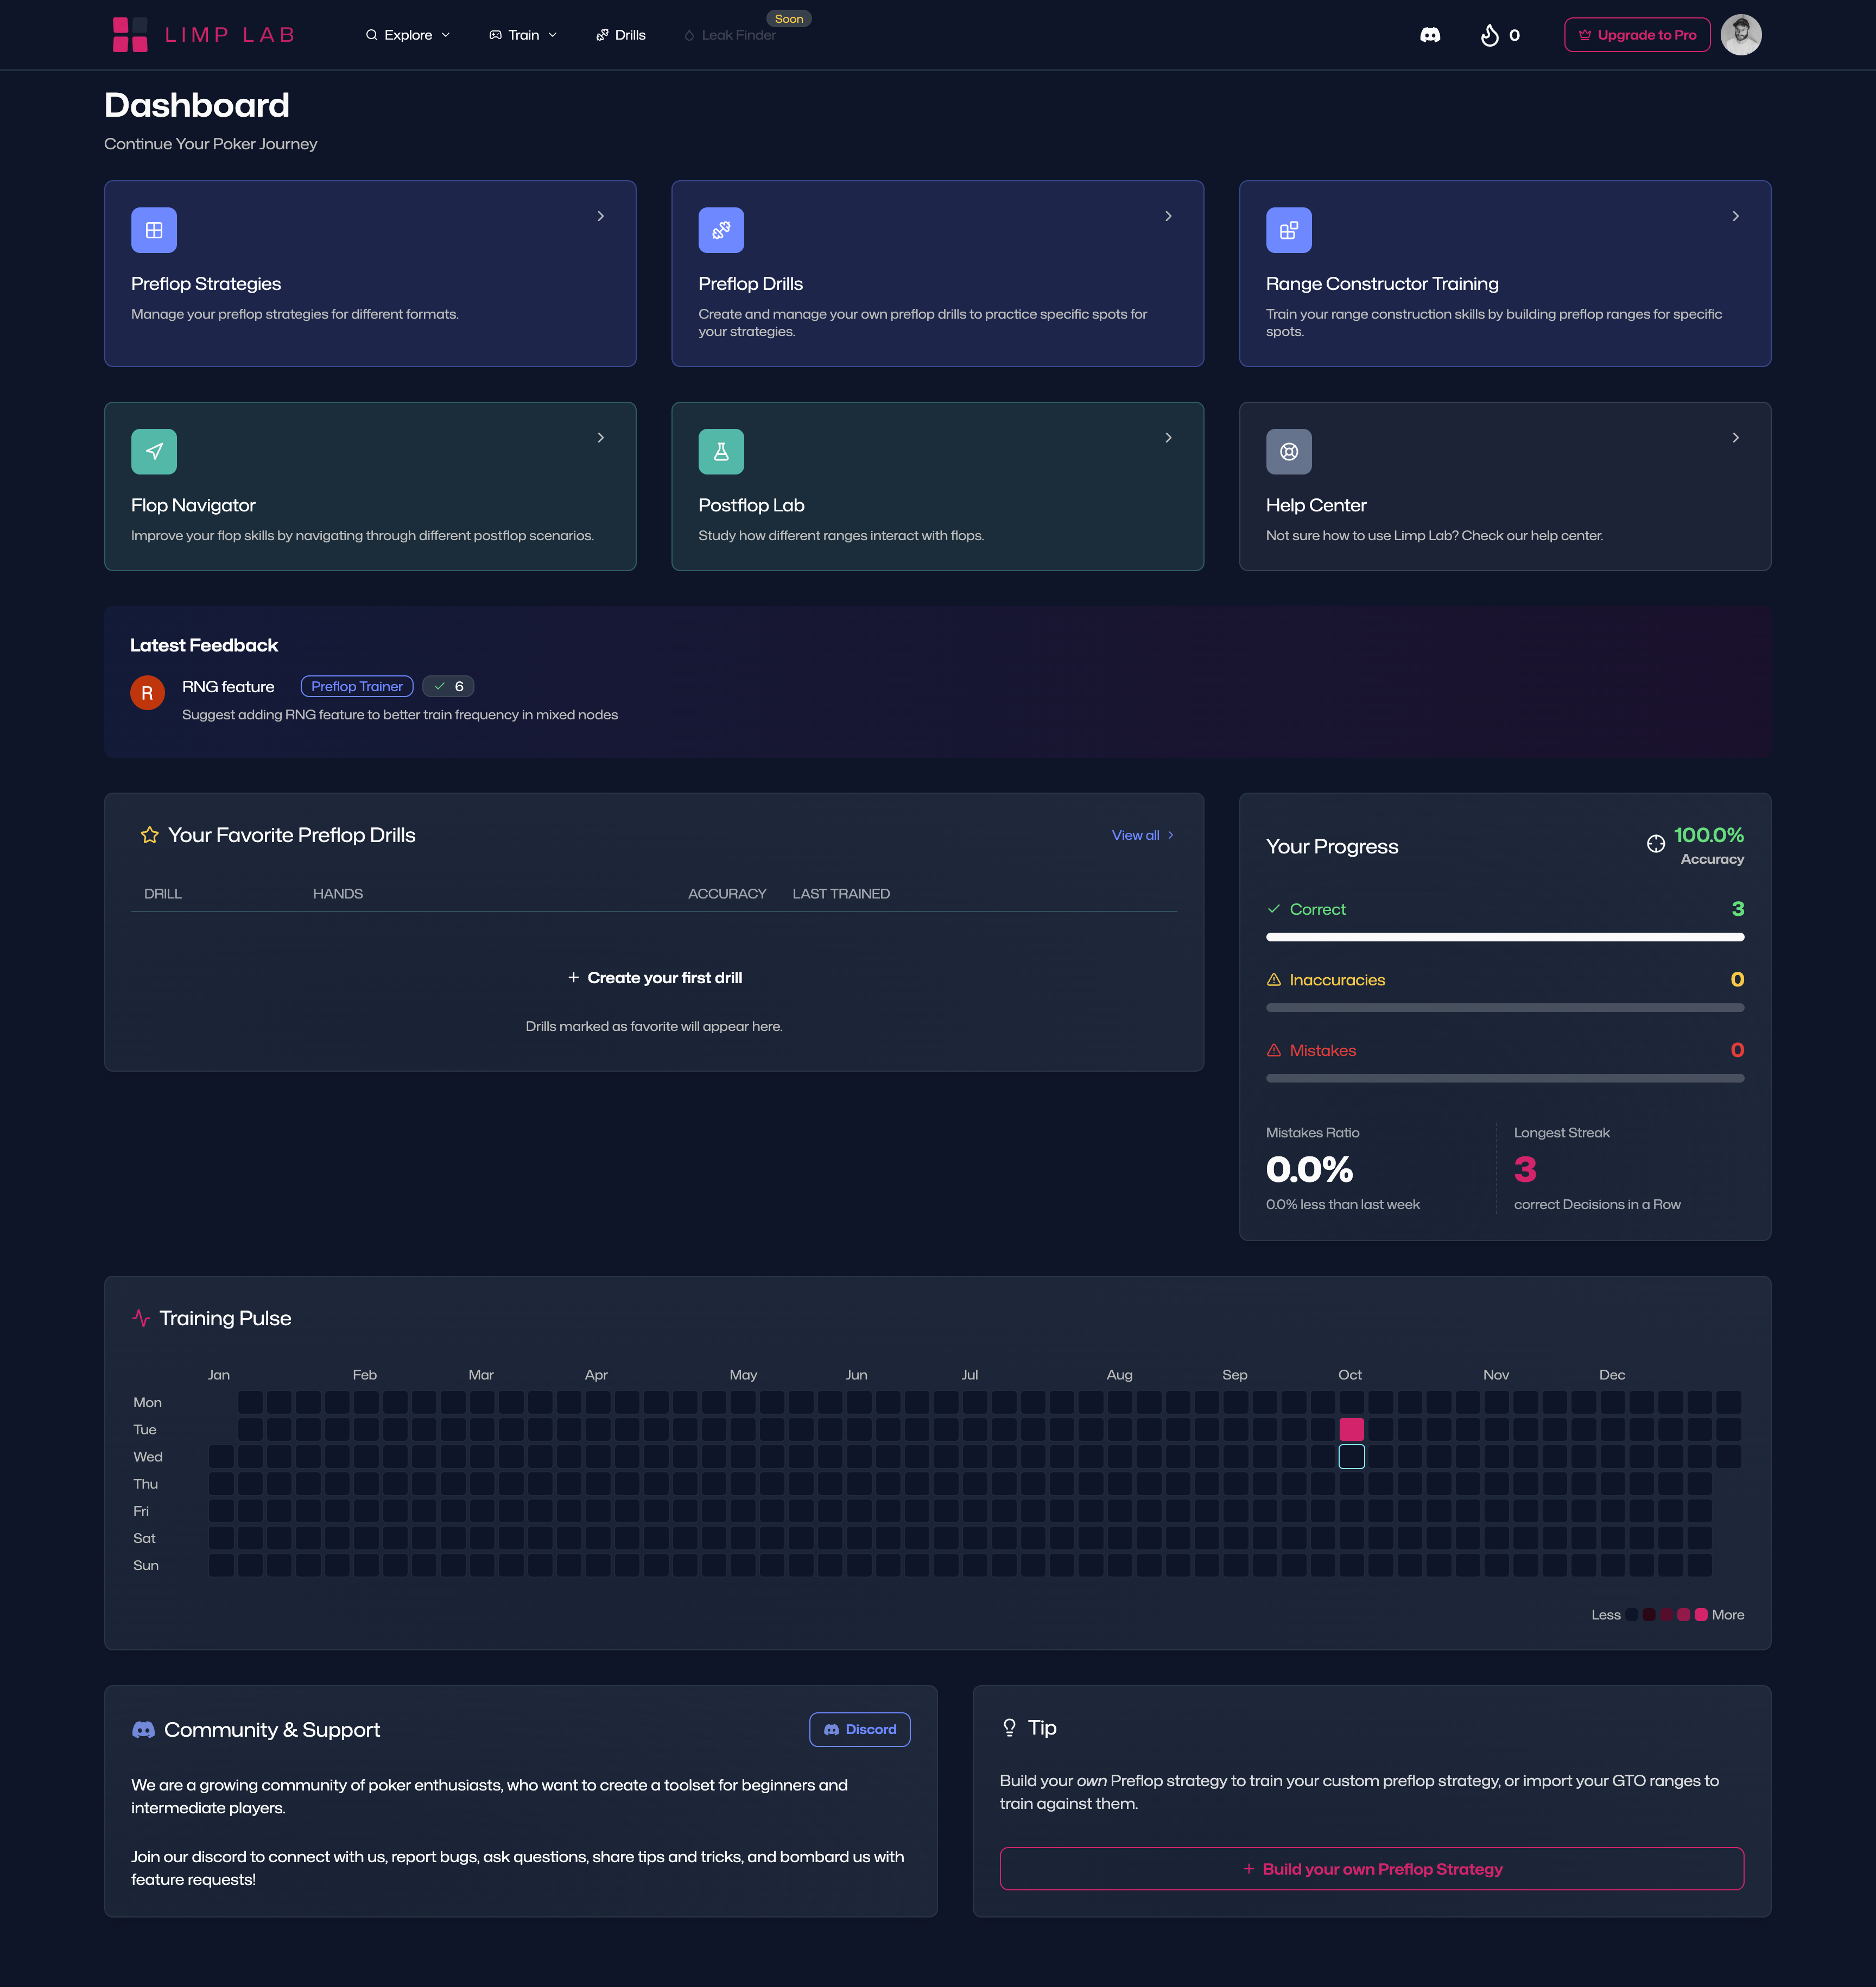Click the pink Tuesday cell in Training Pulse
Screen dimensions: 1876x1987
(x=1351, y=1429)
